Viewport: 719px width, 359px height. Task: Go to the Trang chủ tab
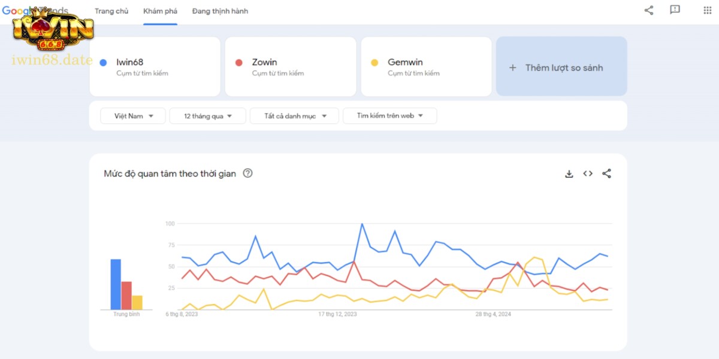[x=111, y=11]
